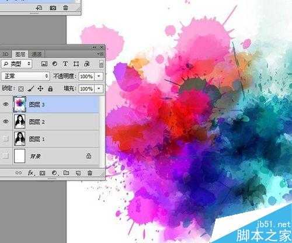Viewport: 292px width, 243px height.
Task: Click the adjustment layer filter icon
Action: click(x=55, y=64)
